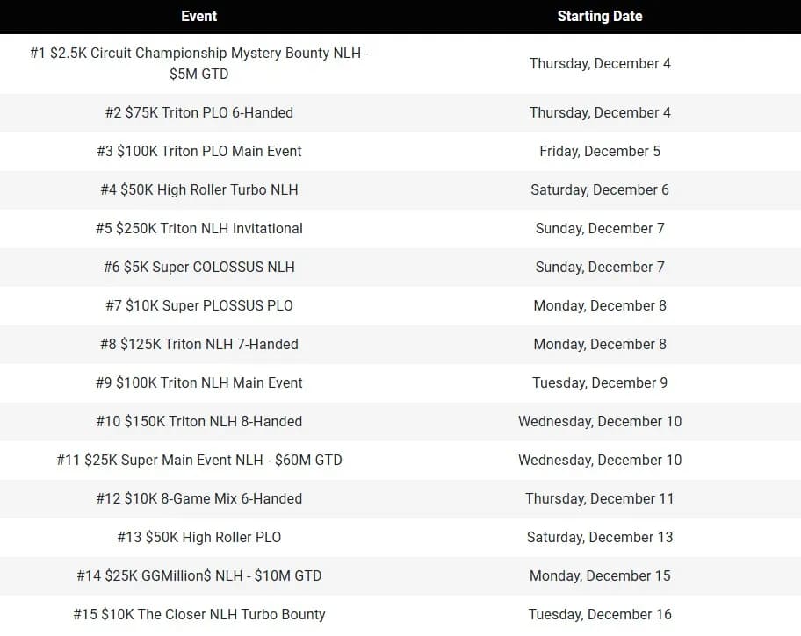The height and width of the screenshot is (636, 801).
Task: Select the $2.5K Circuit Championship Mystery Bounty event
Action: click(199, 63)
